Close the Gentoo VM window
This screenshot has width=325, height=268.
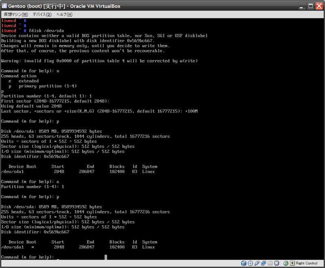coord(319,6)
